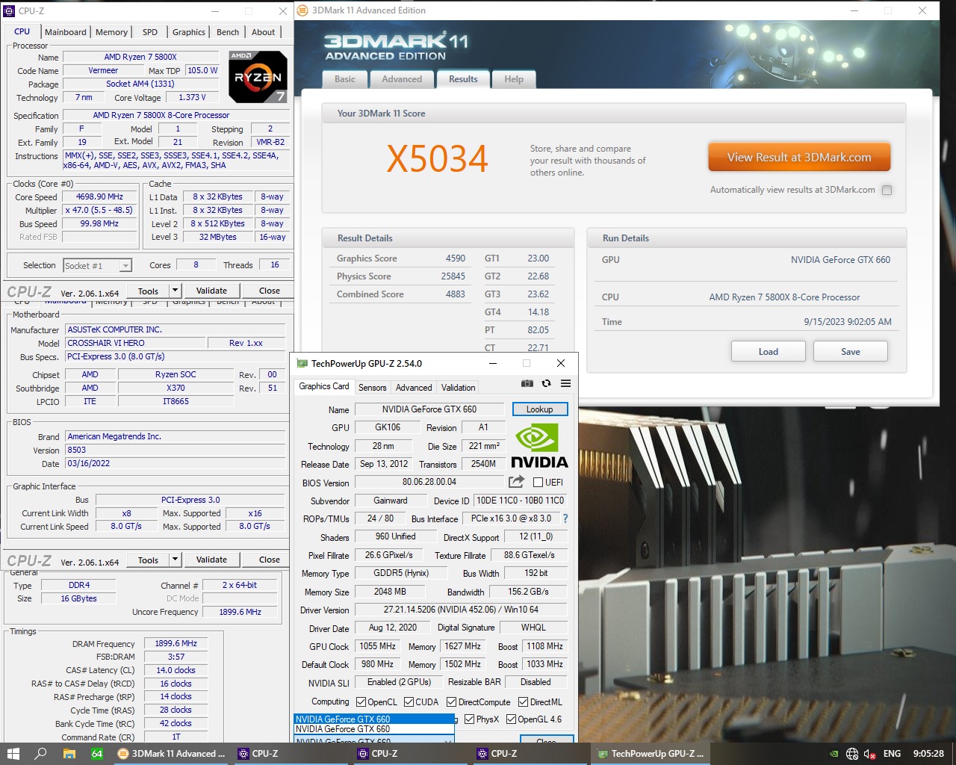
Task: Click the Bus Interface question mark
Action: click(565, 518)
